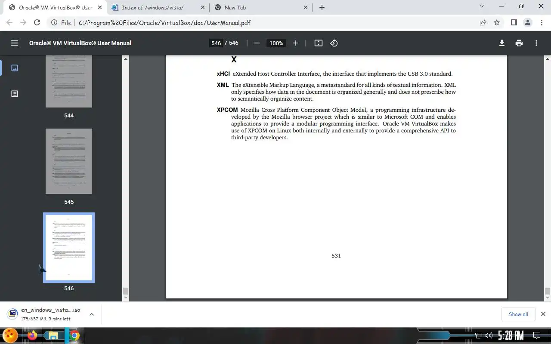Image resolution: width=551 pixels, height=344 pixels.
Task: Select page 546 thumbnail
Action: pos(69,248)
